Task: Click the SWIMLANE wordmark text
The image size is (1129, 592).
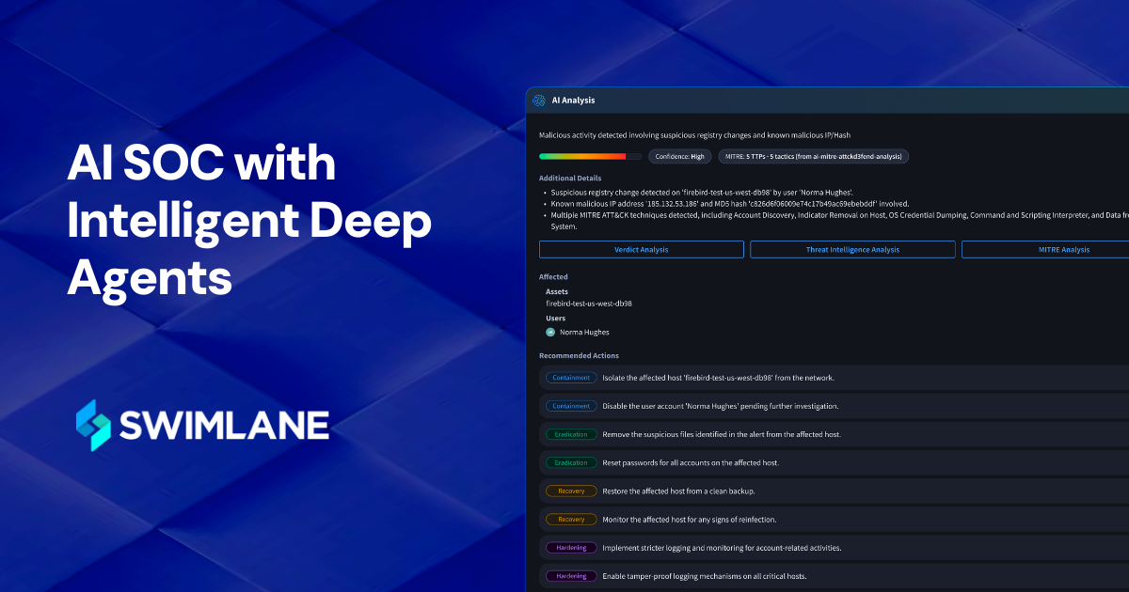Action: (224, 426)
